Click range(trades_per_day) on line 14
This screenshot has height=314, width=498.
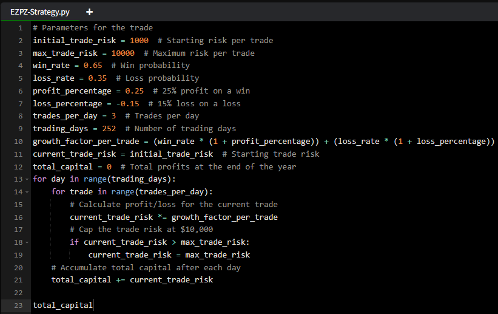click(160, 192)
